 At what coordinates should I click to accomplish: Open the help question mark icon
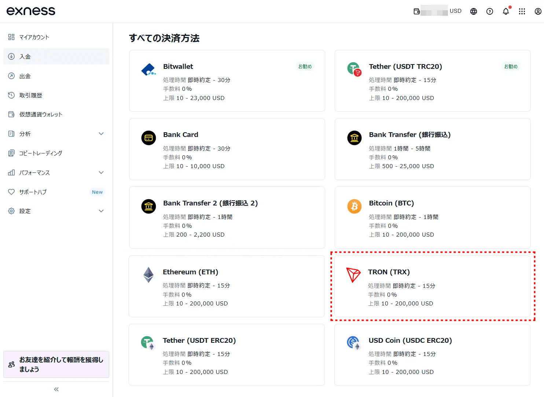[490, 11]
